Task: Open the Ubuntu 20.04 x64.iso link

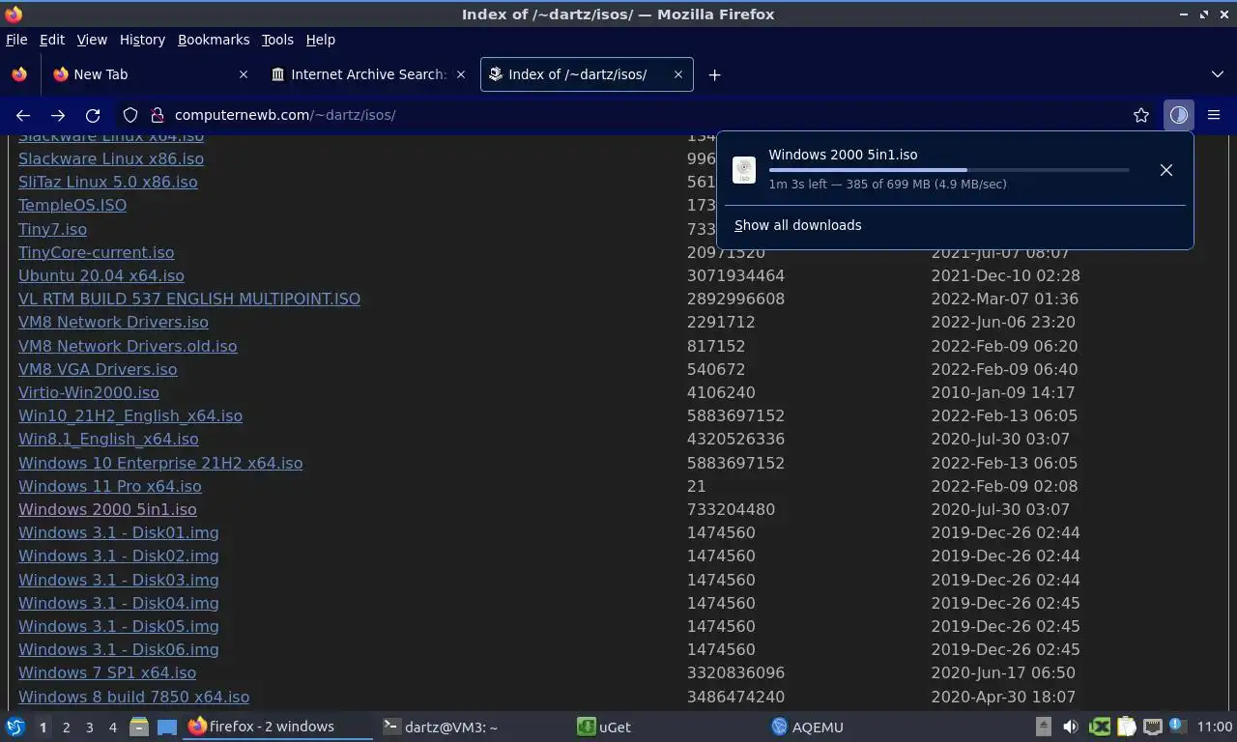Action: [x=101, y=275]
